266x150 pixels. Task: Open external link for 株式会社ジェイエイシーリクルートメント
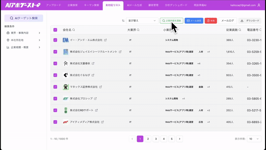(120, 52)
